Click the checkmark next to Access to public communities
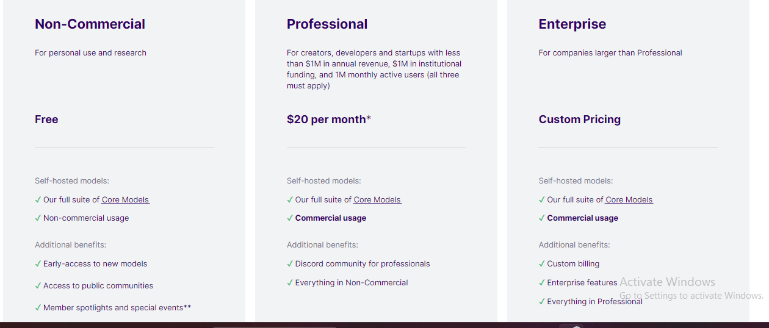This screenshot has width=769, height=328. [38, 286]
